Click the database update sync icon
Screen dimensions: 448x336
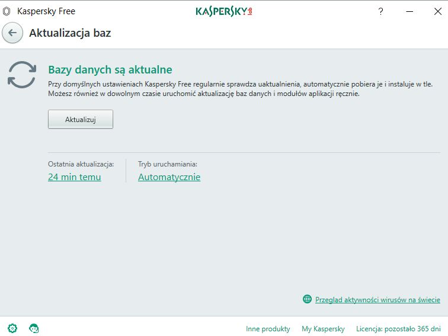[x=22, y=75]
